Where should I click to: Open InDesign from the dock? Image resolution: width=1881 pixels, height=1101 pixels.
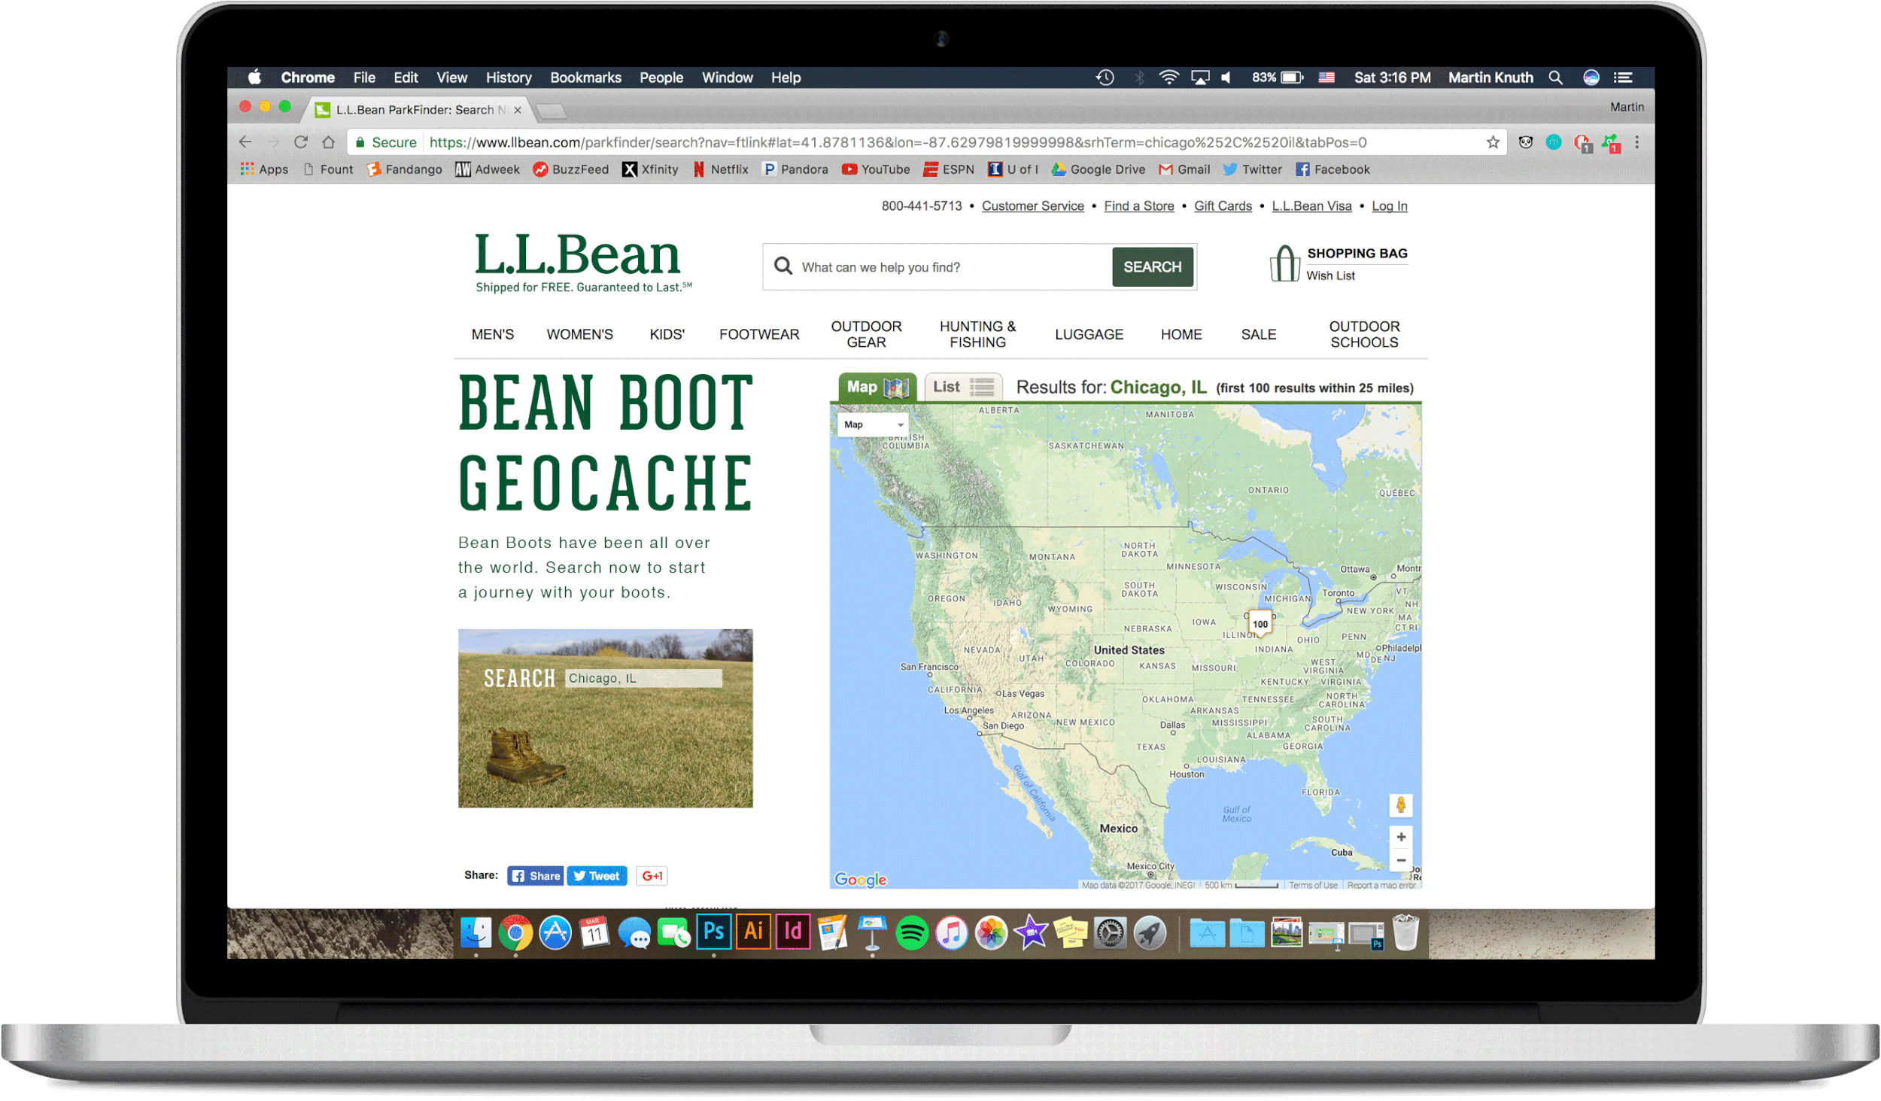(x=793, y=932)
